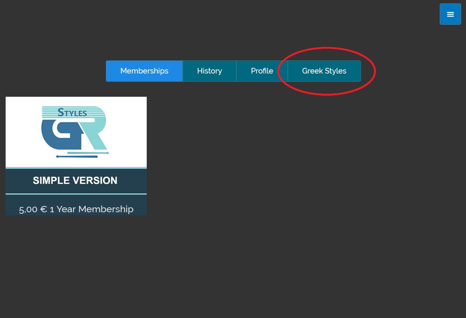Switch to the Memberships tab
The height and width of the screenshot is (318, 466).
(144, 71)
